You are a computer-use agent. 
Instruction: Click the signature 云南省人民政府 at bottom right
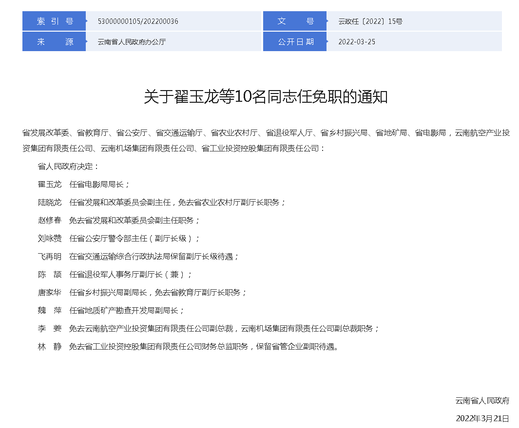pos(482,401)
